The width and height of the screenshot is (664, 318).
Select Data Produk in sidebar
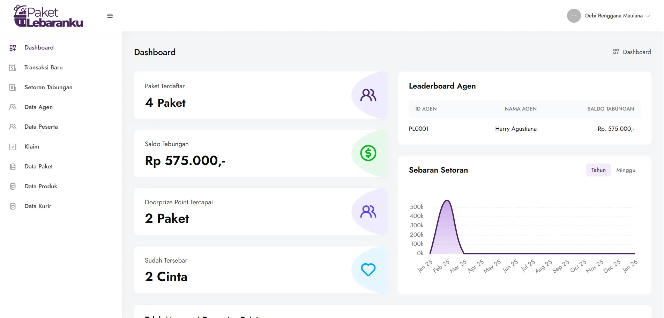pos(40,187)
